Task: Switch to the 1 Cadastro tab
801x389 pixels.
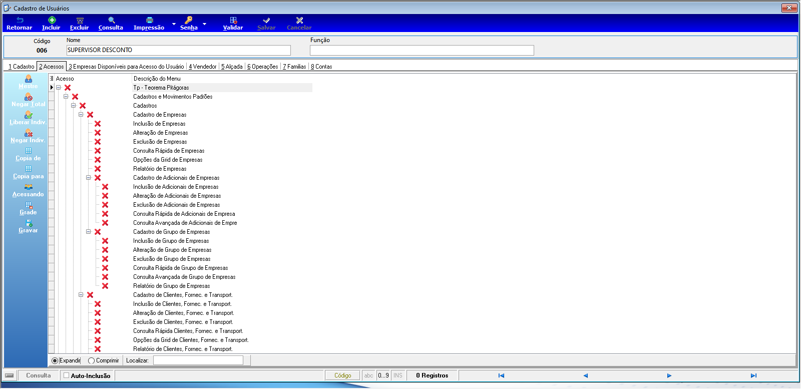Action: [x=22, y=67]
